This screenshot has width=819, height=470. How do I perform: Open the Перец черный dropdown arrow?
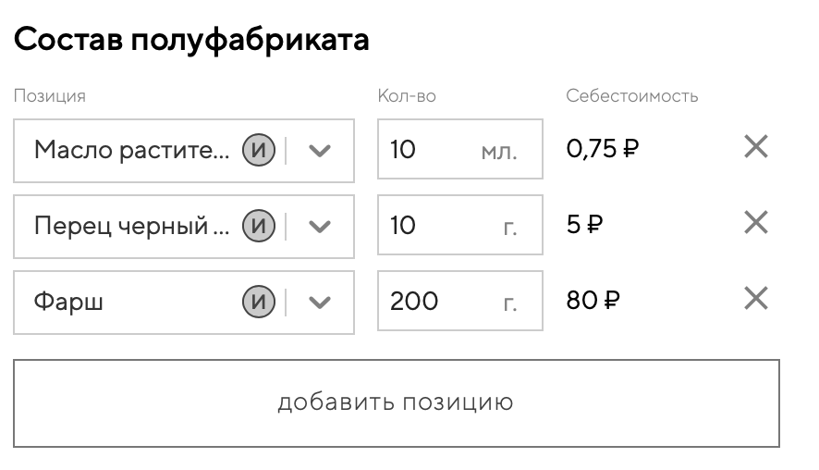(x=319, y=227)
